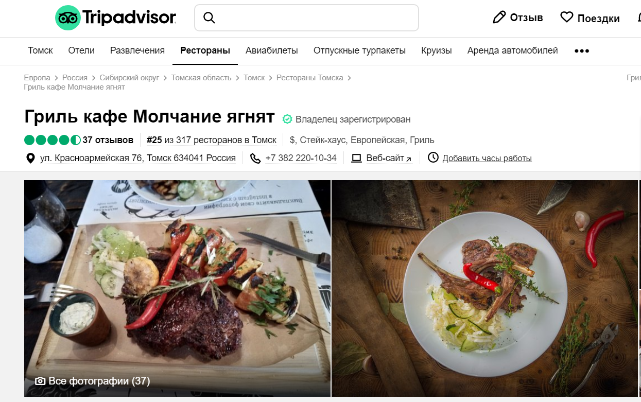641x402 pixels.
Task: Click the Tripadvisor owl logo
Action: click(68, 18)
